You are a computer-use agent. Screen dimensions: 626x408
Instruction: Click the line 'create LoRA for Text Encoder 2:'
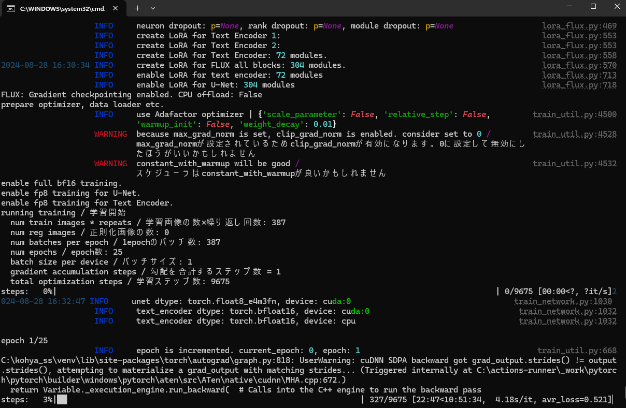point(208,46)
